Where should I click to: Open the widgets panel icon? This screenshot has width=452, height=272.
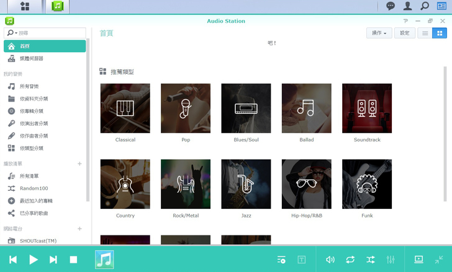point(441,6)
